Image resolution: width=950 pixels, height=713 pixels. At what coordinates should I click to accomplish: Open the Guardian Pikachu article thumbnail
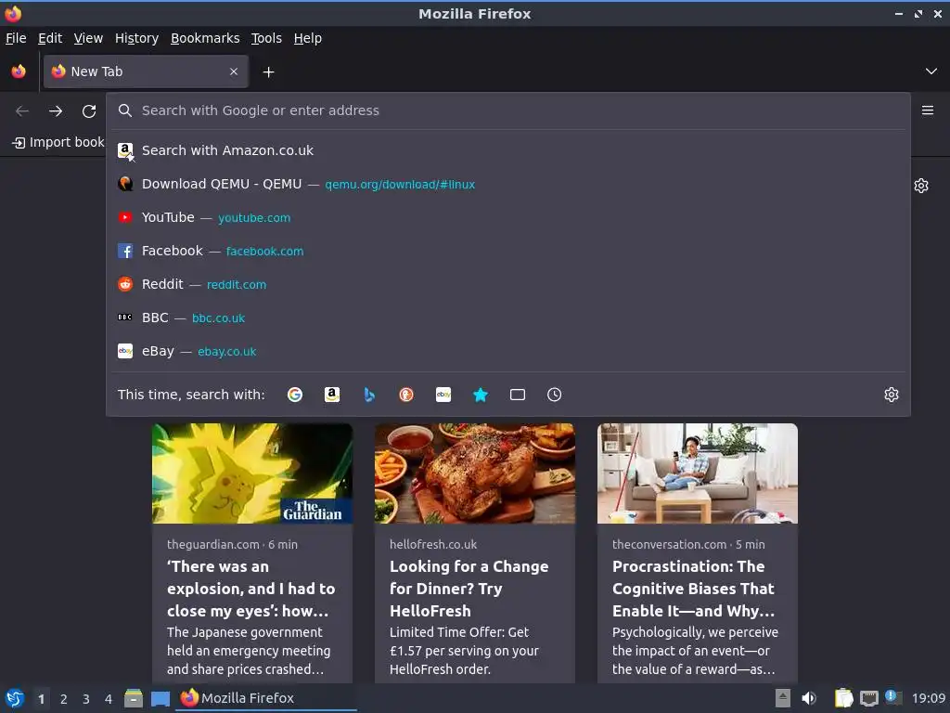pyautogui.click(x=252, y=473)
